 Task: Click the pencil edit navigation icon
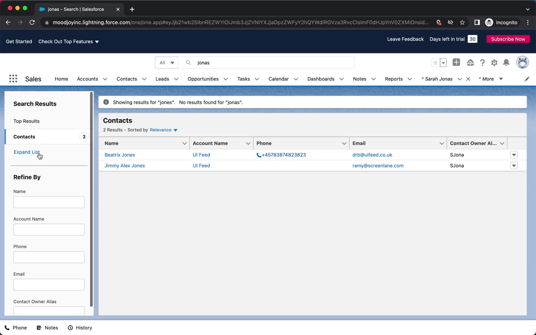tap(527, 79)
